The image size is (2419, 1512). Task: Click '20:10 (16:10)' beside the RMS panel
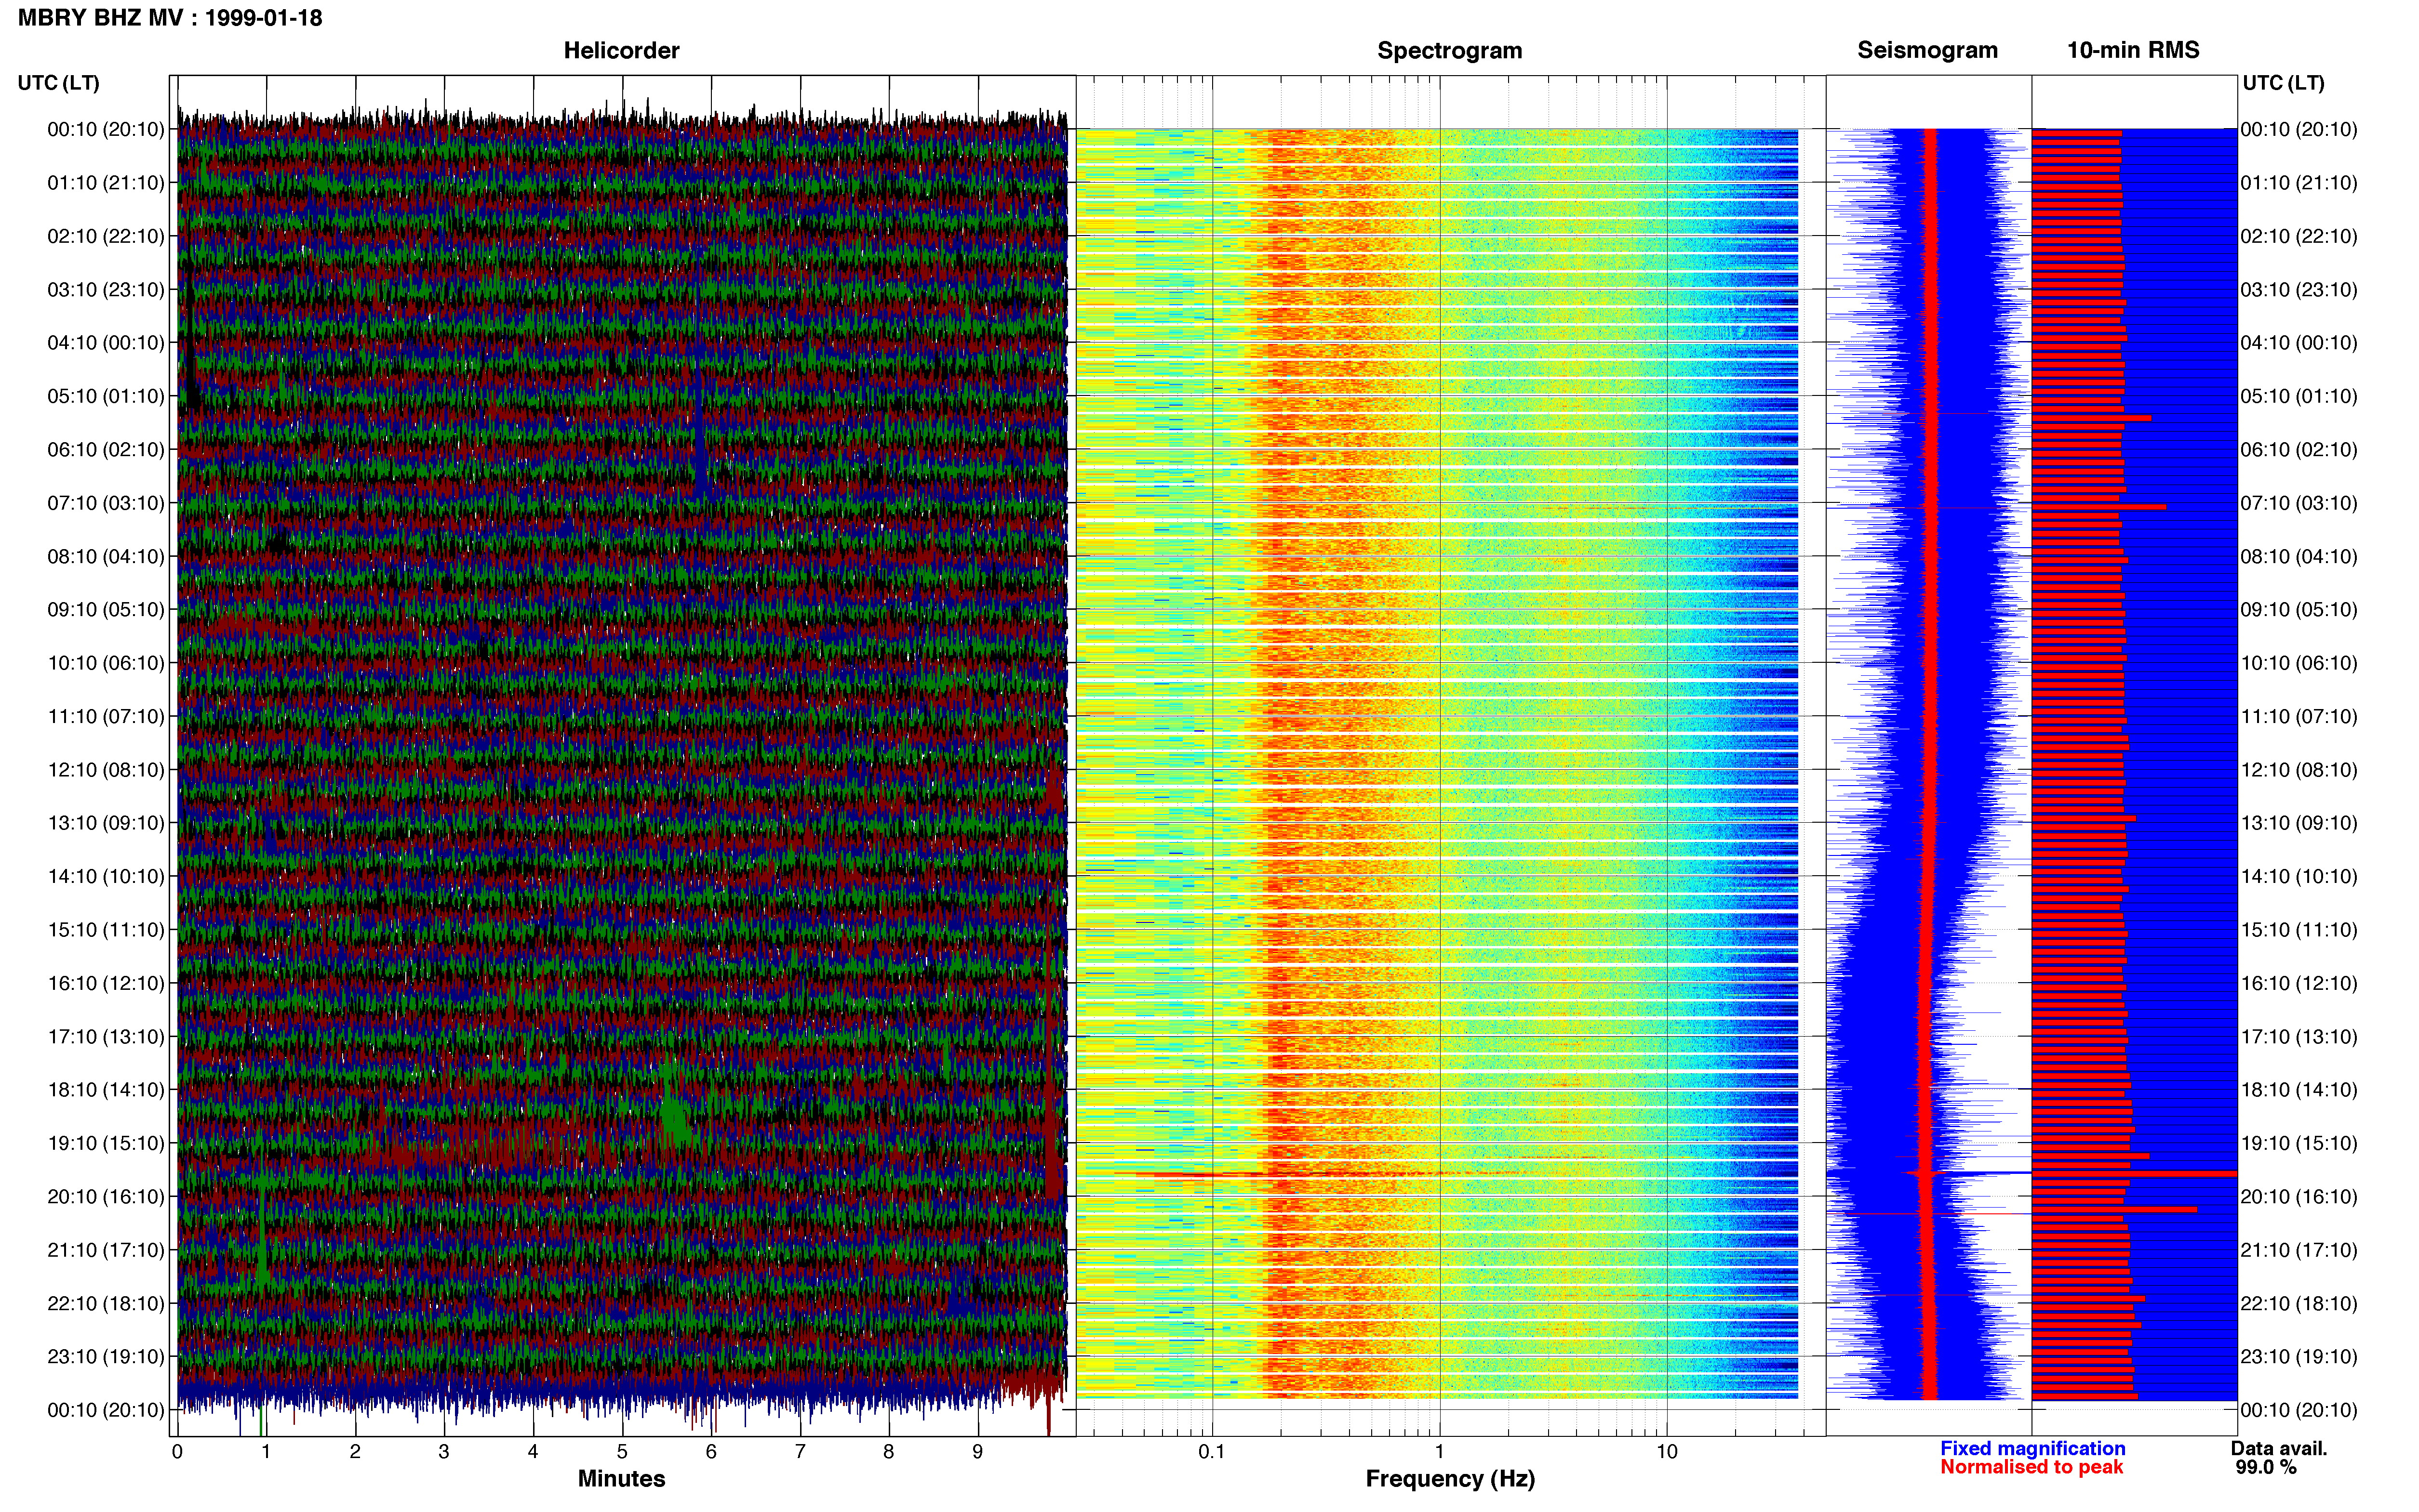2299,1196
